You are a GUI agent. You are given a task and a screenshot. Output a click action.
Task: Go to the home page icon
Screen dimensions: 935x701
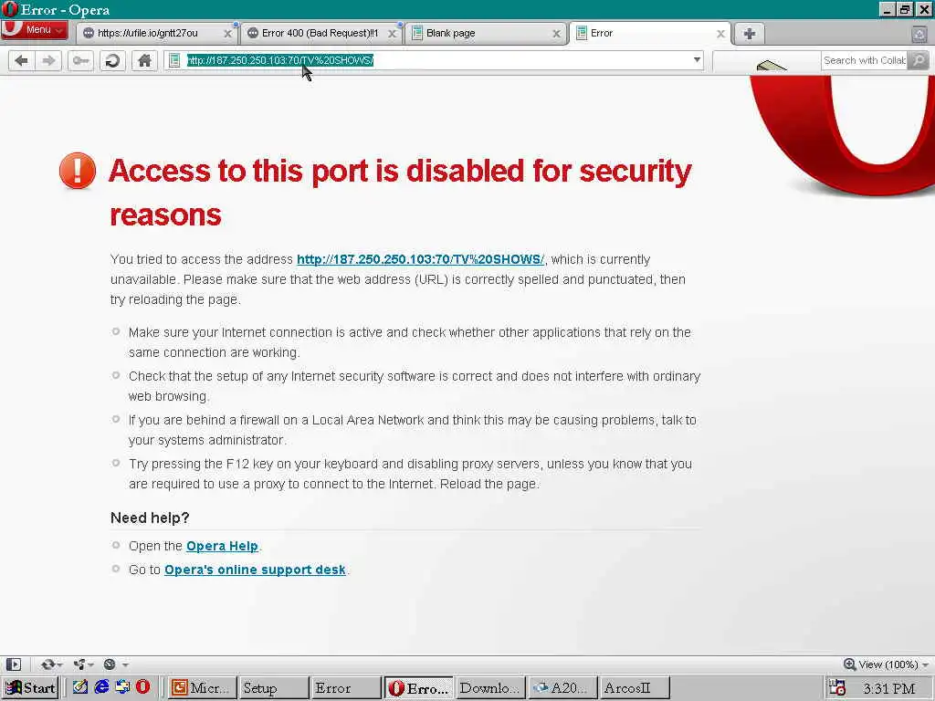pos(144,60)
